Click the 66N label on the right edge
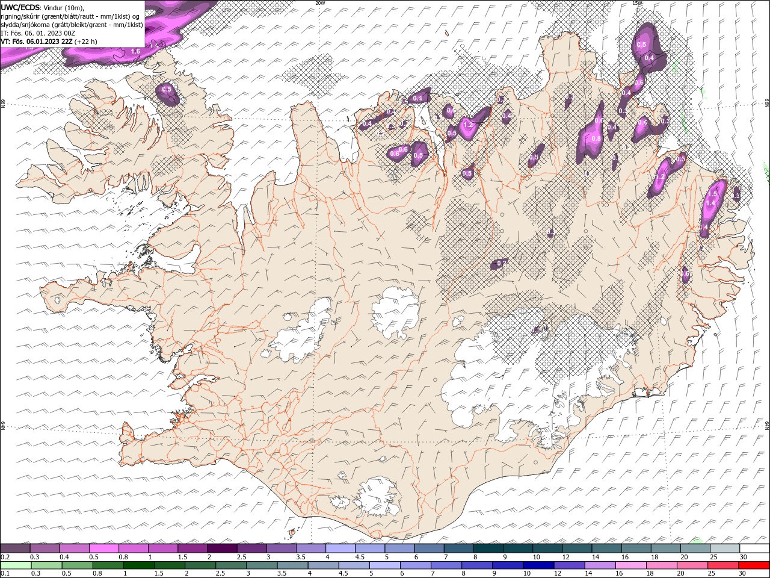Screen dimensions: 770x578 767,104
